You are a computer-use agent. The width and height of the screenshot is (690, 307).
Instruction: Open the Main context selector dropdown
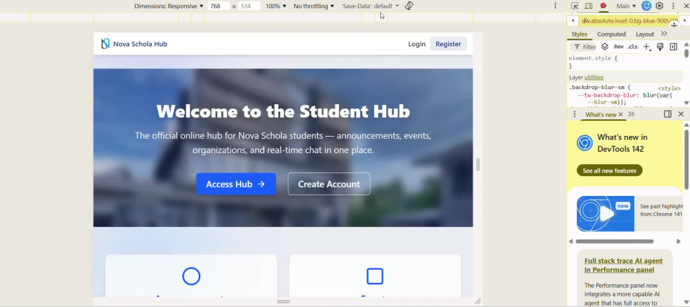click(x=627, y=6)
